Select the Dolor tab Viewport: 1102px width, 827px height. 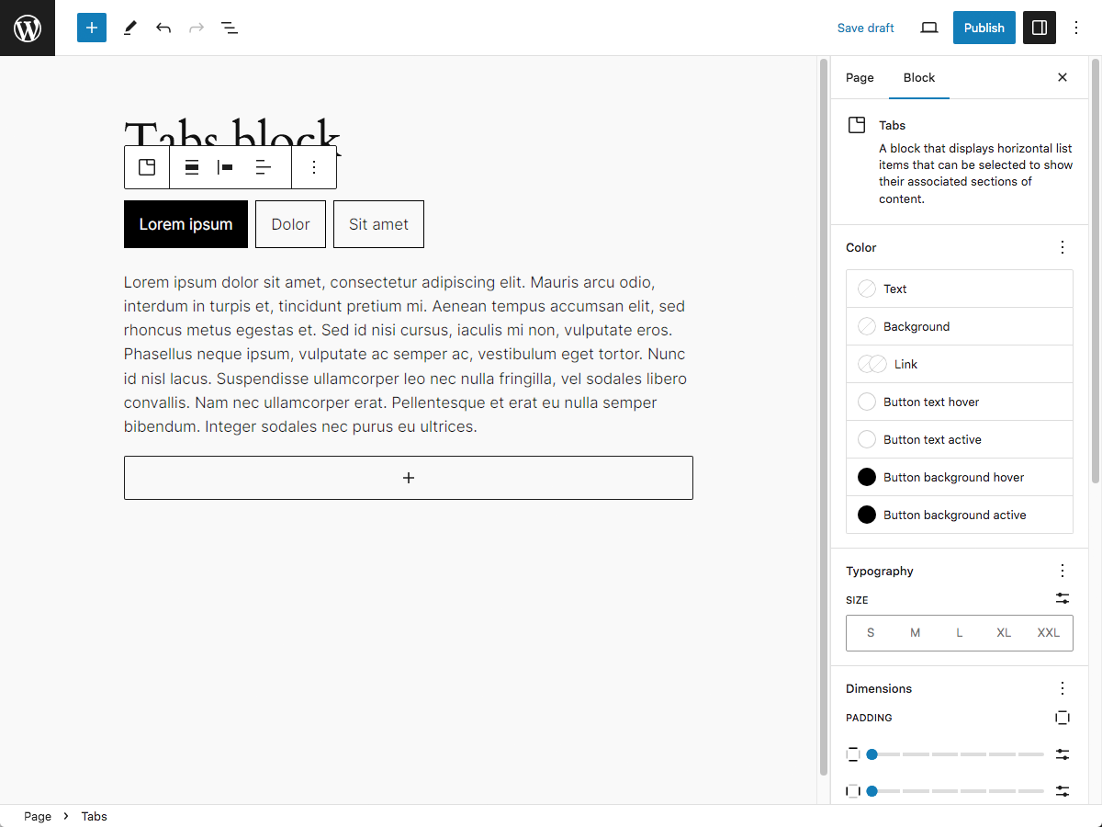coord(290,224)
